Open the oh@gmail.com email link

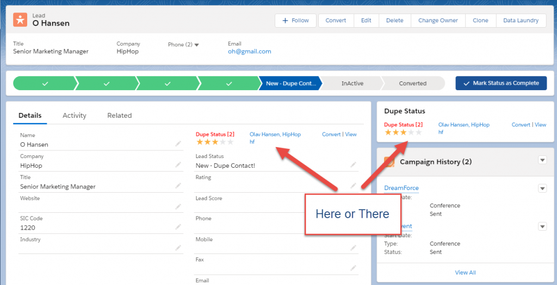point(249,52)
